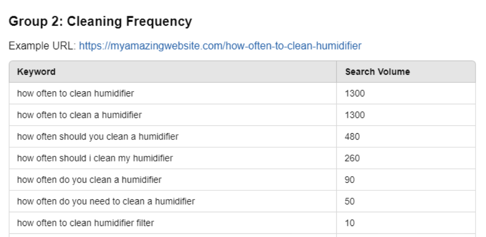Click 'how often to clean humidifier filter' keyword
486x237 pixels.
(85, 223)
